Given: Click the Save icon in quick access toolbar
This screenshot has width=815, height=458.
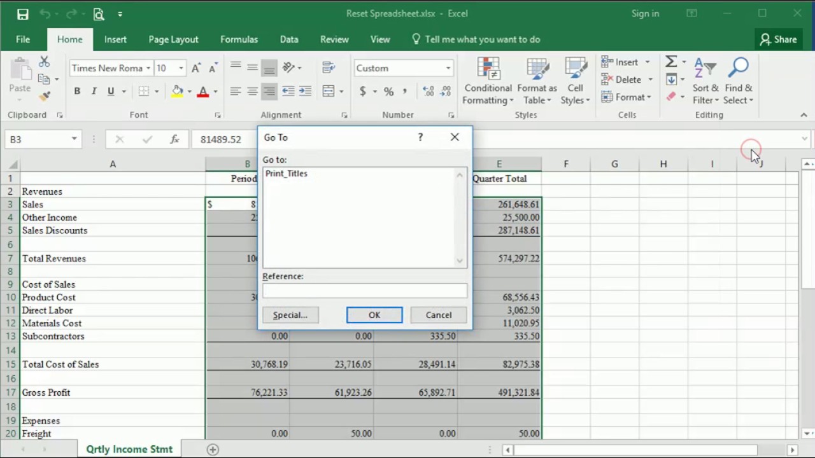Looking at the screenshot, I should point(22,13).
